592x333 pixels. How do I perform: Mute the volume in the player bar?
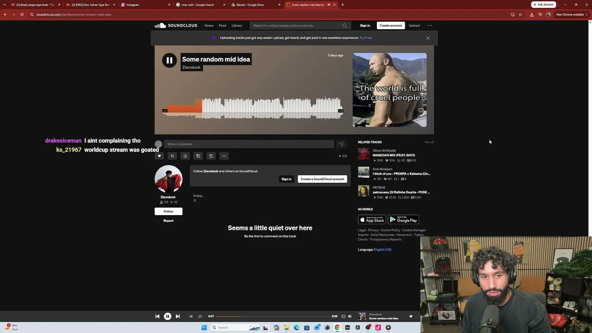coord(350,316)
